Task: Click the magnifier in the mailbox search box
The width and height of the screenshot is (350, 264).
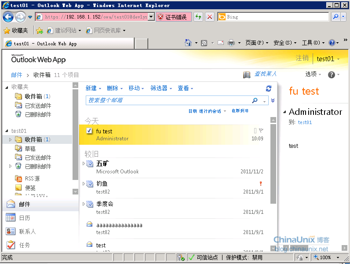Action: pyautogui.click(x=255, y=100)
